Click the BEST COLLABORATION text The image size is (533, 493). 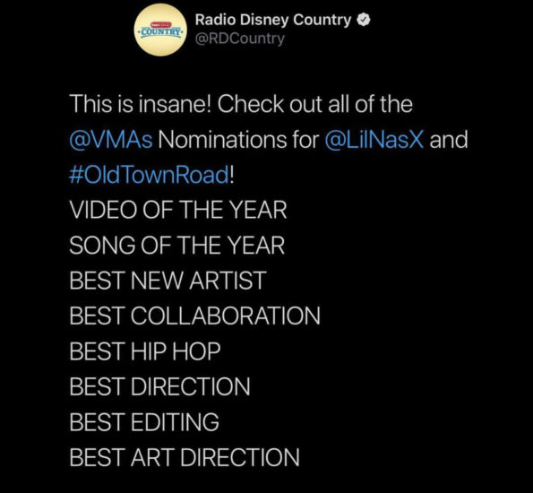pos(194,316)
